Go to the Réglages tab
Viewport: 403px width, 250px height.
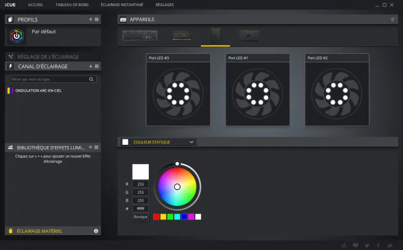pyautogui.click(x=164, y=4)
